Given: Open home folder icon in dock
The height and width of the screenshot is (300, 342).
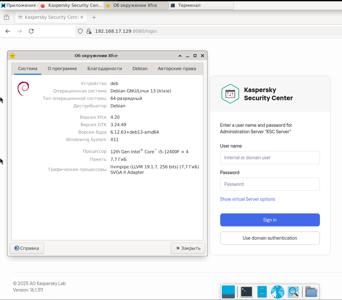Looking at the screenshot, I should (x=311, y=292).
